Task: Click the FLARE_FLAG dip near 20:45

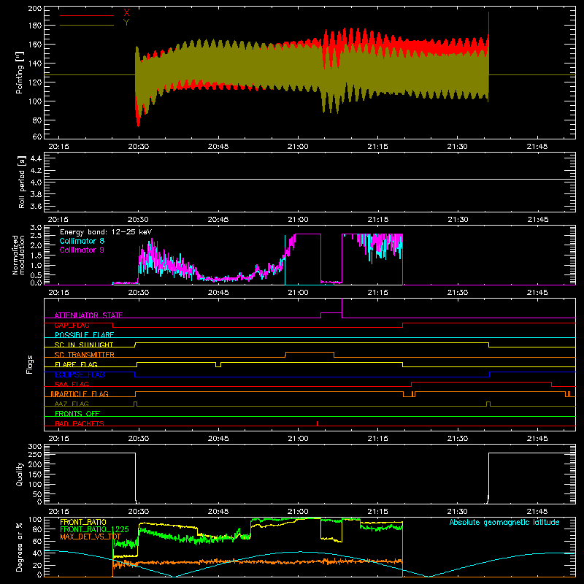Action: (x=218, y=364)
